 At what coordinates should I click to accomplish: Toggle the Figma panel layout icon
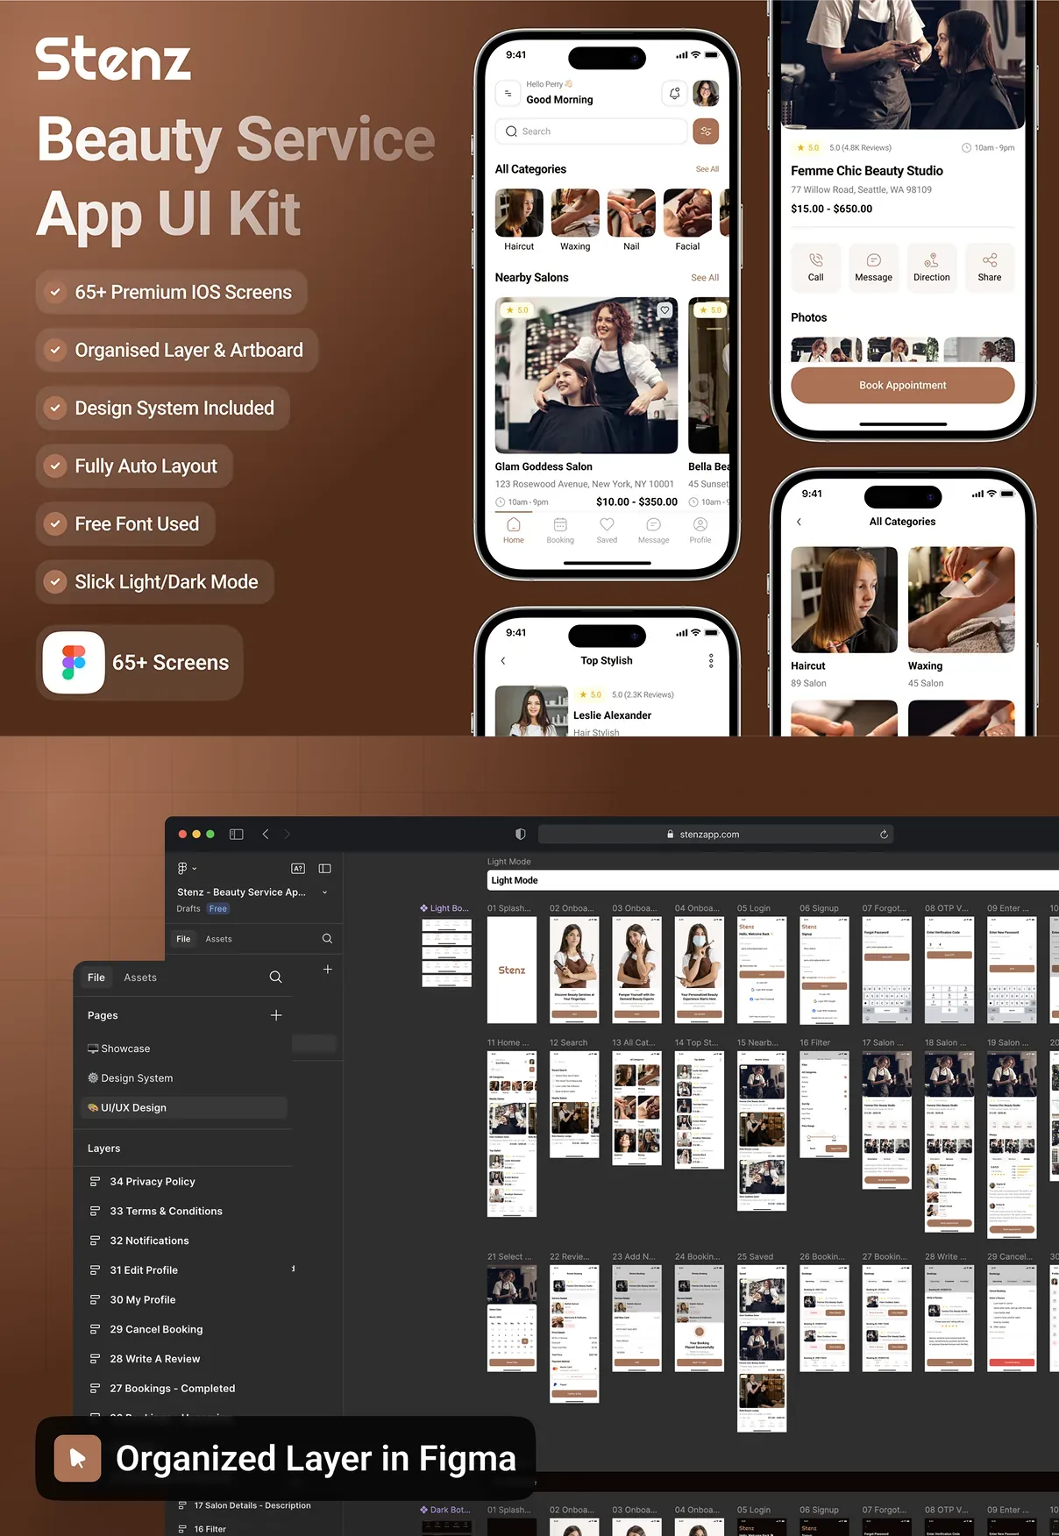324,868
